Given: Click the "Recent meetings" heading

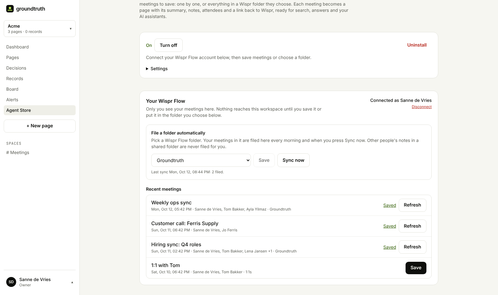Looking at the screenshot, I should tap(163, 189).
